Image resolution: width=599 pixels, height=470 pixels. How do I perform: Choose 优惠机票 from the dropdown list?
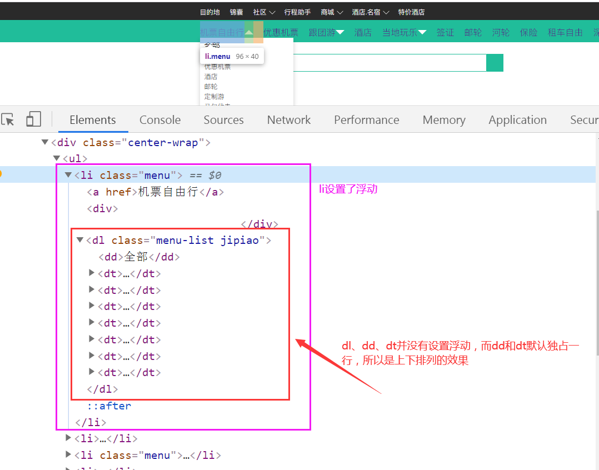pyautogui.click(x=217, y=67)
